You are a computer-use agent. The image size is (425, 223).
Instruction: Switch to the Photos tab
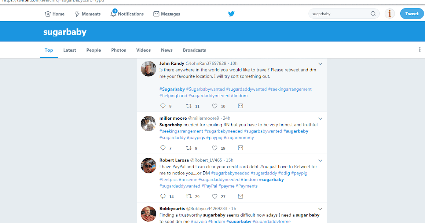[119, 50]
